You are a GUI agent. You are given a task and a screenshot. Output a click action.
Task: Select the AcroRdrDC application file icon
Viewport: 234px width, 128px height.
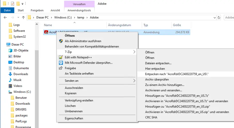pyautogui.click(x=46, y=32)
